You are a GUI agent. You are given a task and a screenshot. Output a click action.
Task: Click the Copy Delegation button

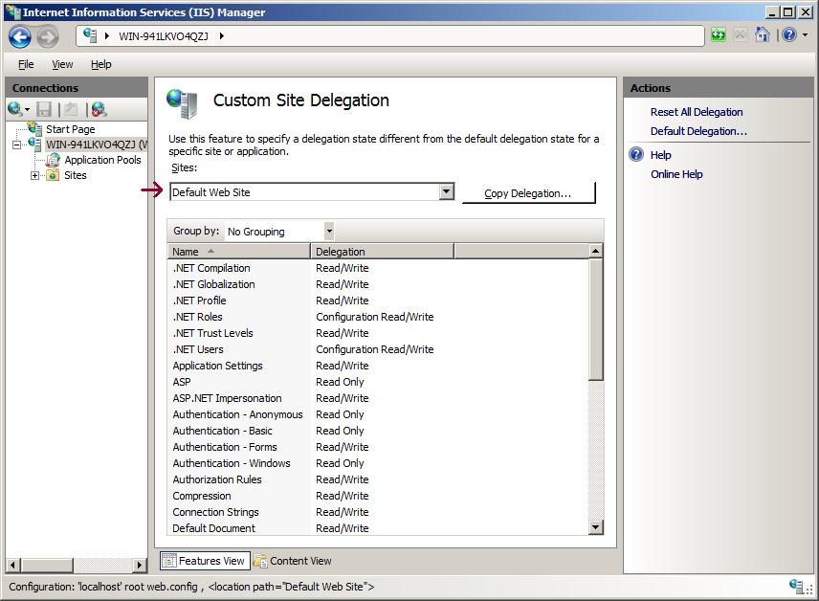tap(528, 193)
